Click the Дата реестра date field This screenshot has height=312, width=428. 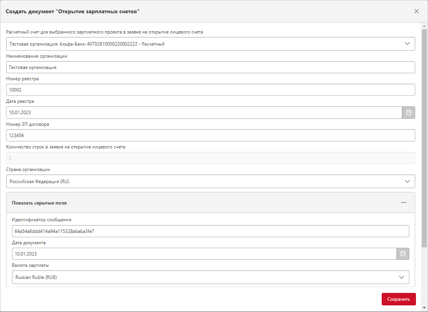(204, 113)
